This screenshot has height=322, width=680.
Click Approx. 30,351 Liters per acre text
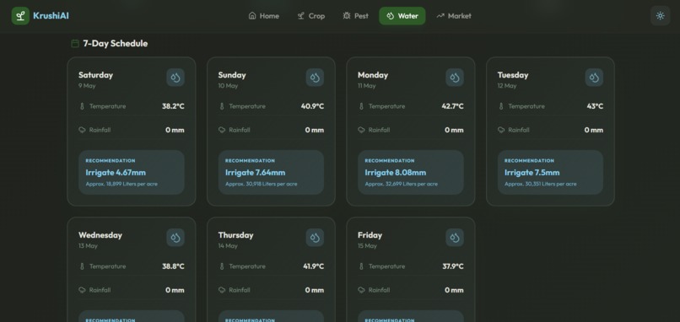tap(540, 184)
